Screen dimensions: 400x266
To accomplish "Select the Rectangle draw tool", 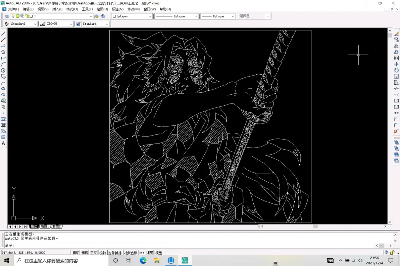I will [x=3, y=58].
